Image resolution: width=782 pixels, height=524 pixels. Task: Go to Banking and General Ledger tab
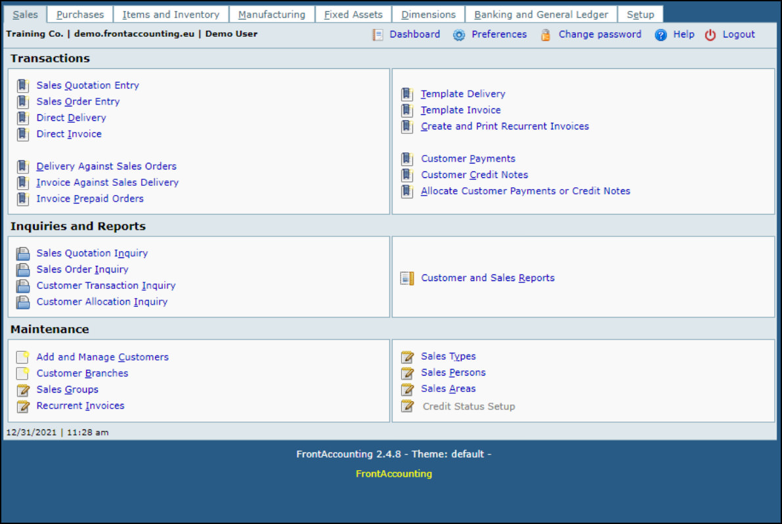pyautogui.click(x=541, y=14)
